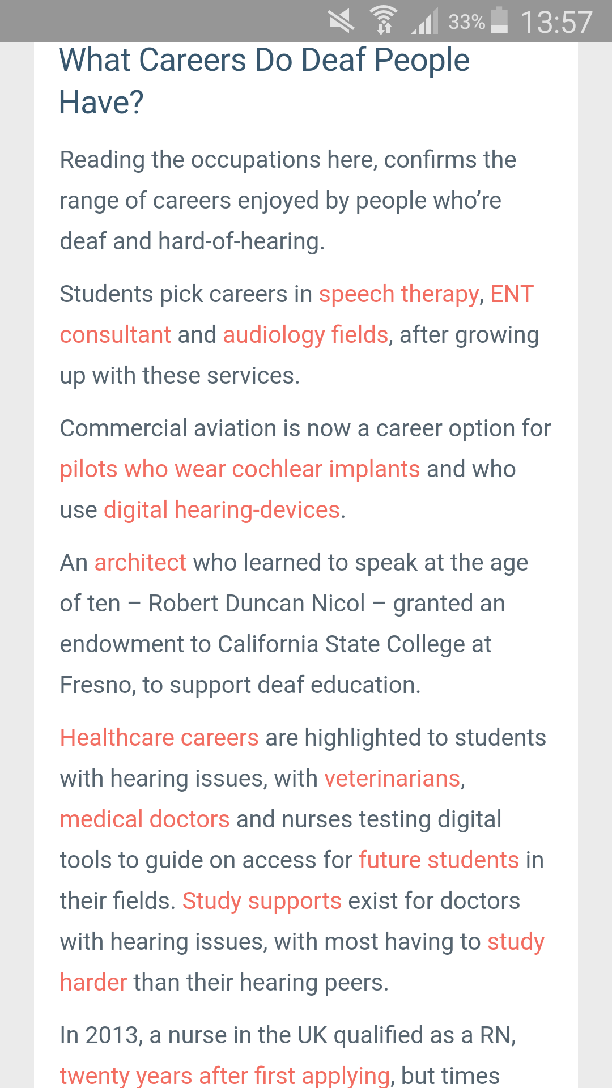
Task: Open pilots who wear cochlear implants link
Action: pyautogui.click(x=240, y=469)
